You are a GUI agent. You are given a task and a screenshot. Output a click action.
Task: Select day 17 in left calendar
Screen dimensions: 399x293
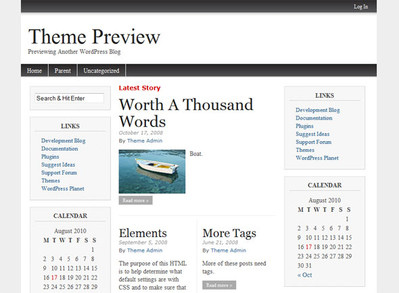coord(54,277)
